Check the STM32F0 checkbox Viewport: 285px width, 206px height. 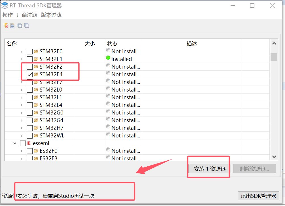coord(30,52)
